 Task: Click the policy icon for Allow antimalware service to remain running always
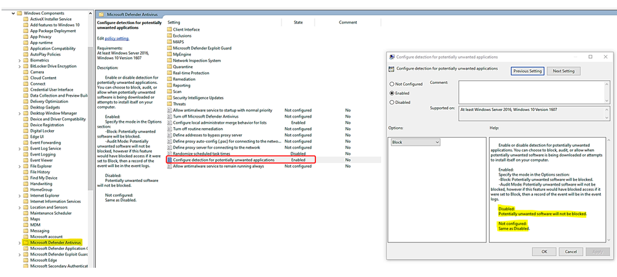pos(169,166)
